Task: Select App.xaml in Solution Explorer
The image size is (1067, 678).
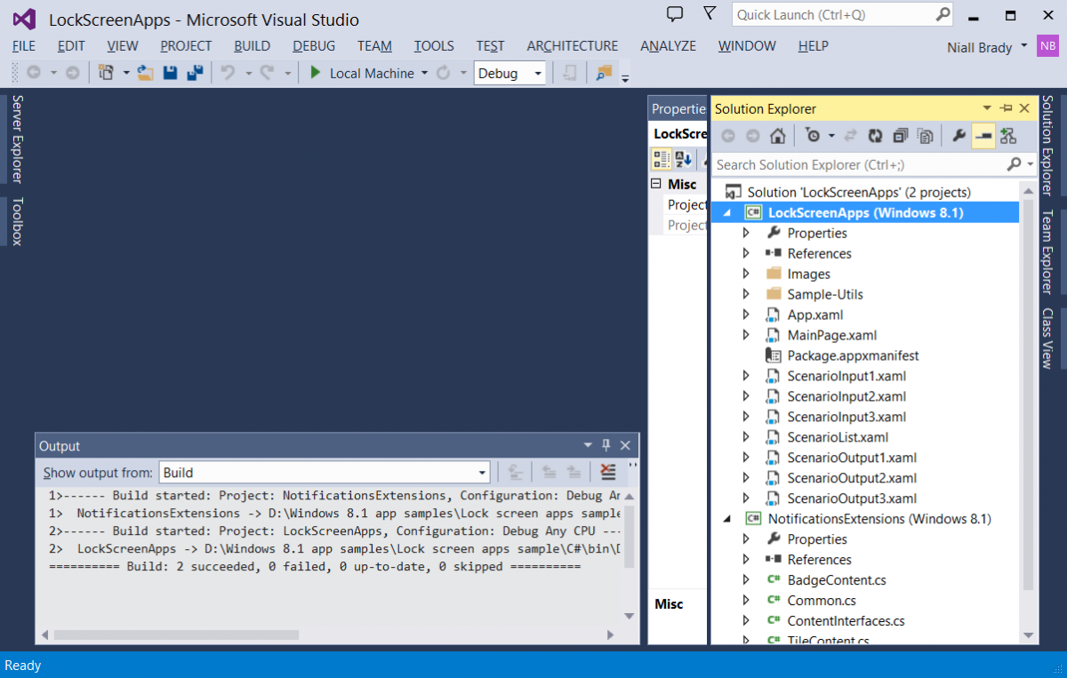Action: coord(815,315)
